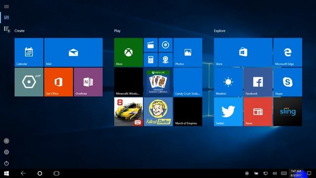Open the Weather tile
This screenshot has height=178, width=316.
pyautogui.click(x=228, y=82)
